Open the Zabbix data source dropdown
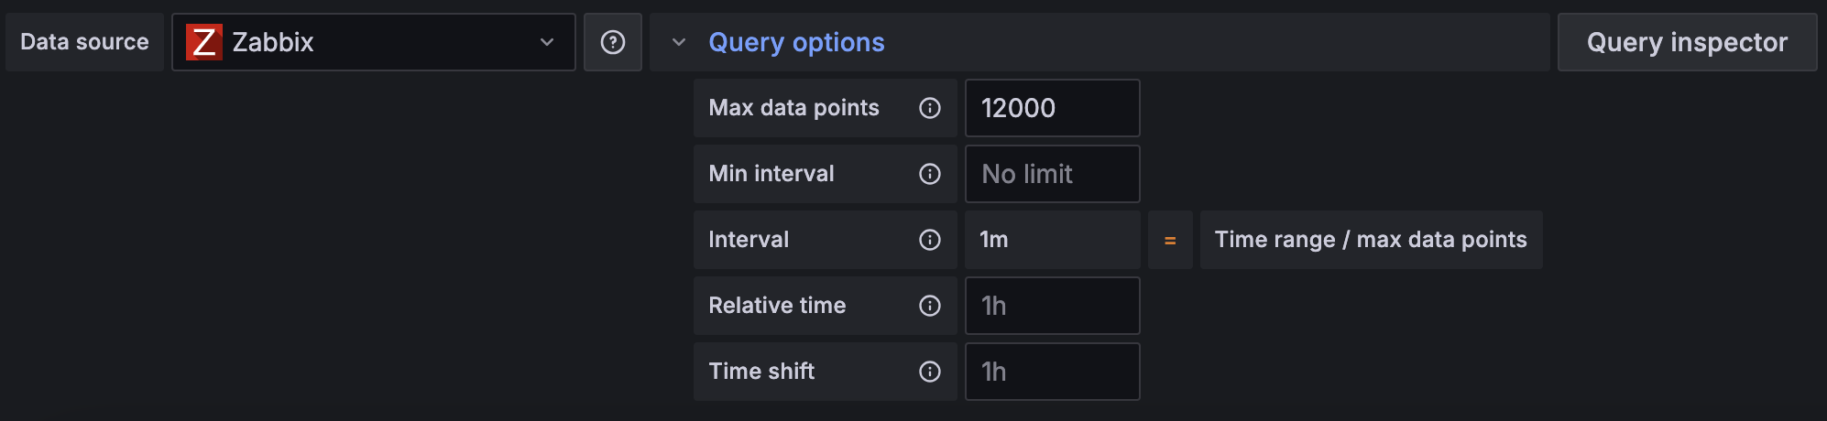 (x=374, y=42)
